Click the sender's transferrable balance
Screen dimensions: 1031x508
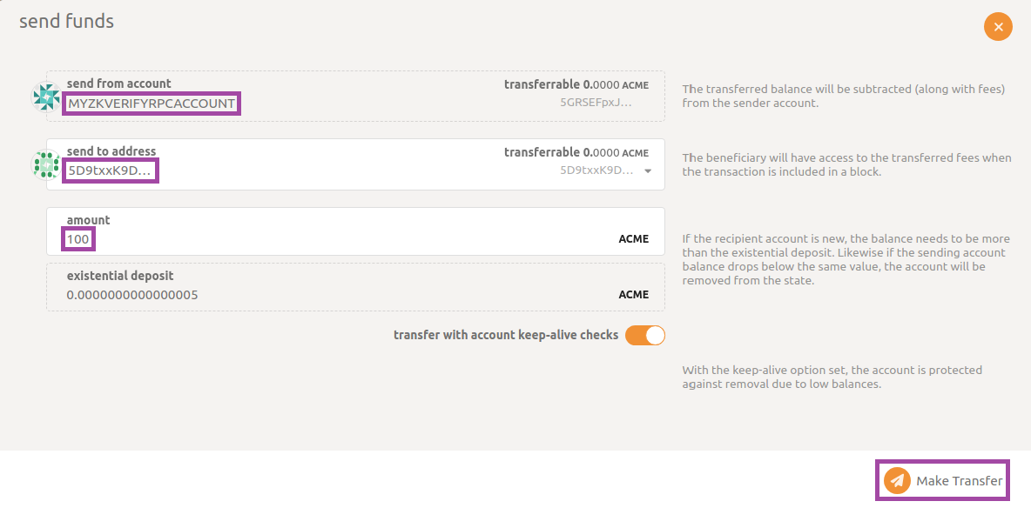[576, 84]
